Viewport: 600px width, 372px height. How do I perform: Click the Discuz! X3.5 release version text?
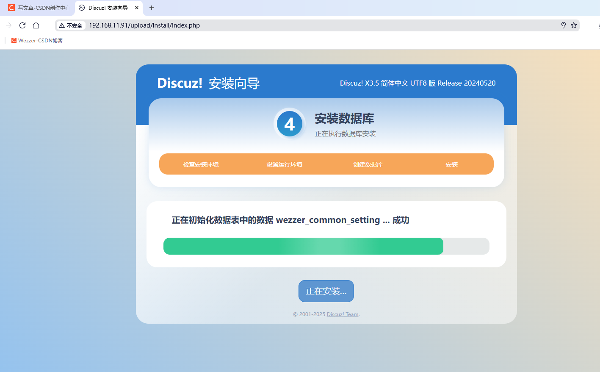418,83
